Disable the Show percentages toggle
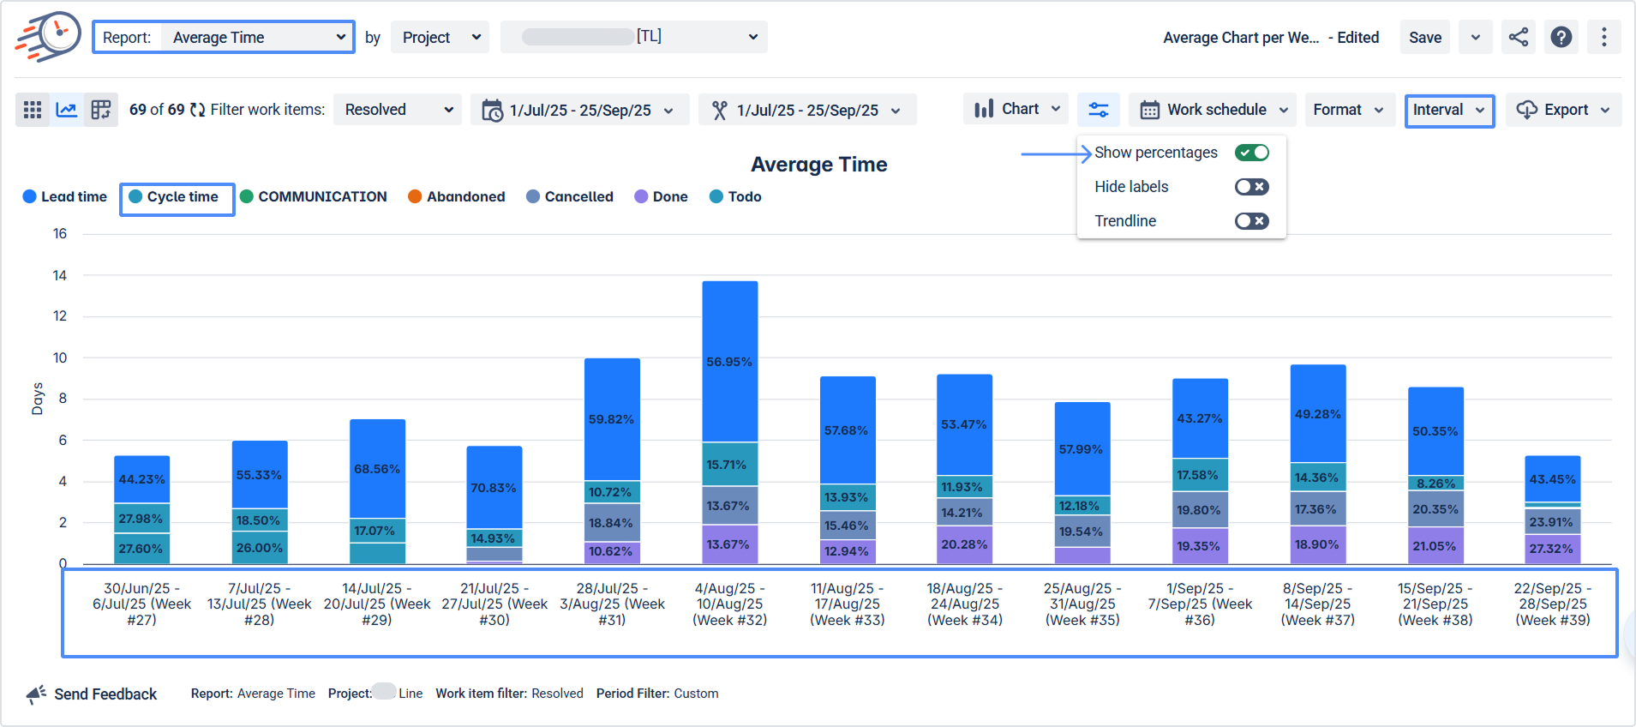The image size is (1636, 727). point(1252,153)
